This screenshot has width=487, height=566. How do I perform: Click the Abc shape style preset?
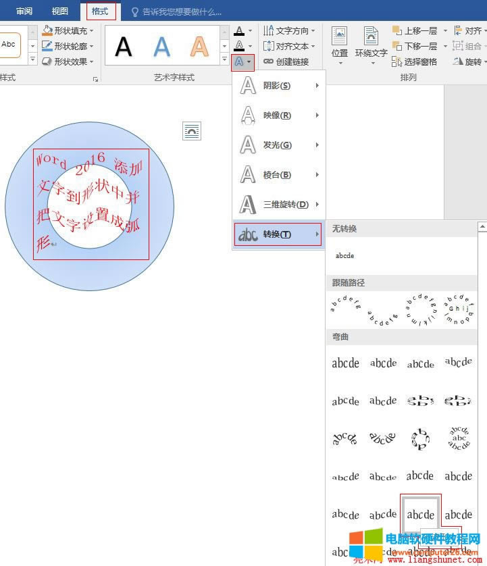click(9, 45)
